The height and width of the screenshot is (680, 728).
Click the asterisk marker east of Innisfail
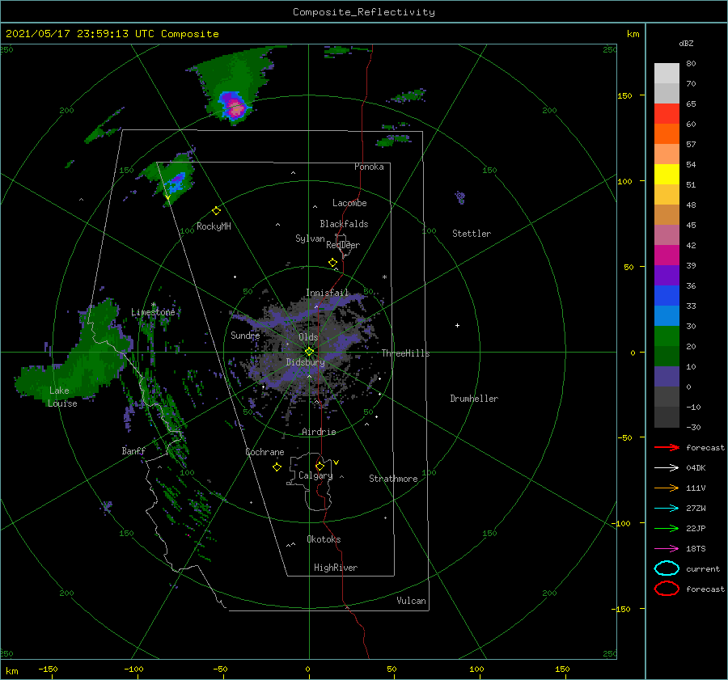coord(384,277)
